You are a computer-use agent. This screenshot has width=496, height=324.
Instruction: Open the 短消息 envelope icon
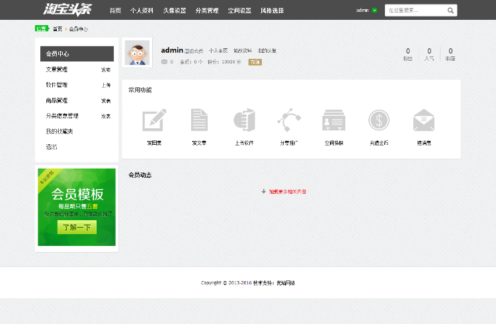(x=424, y=120)
